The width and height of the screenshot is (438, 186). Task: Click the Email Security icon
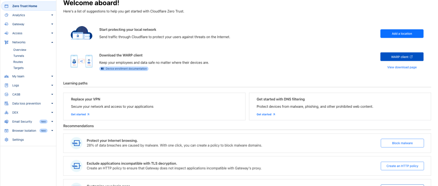coord(6,122)
